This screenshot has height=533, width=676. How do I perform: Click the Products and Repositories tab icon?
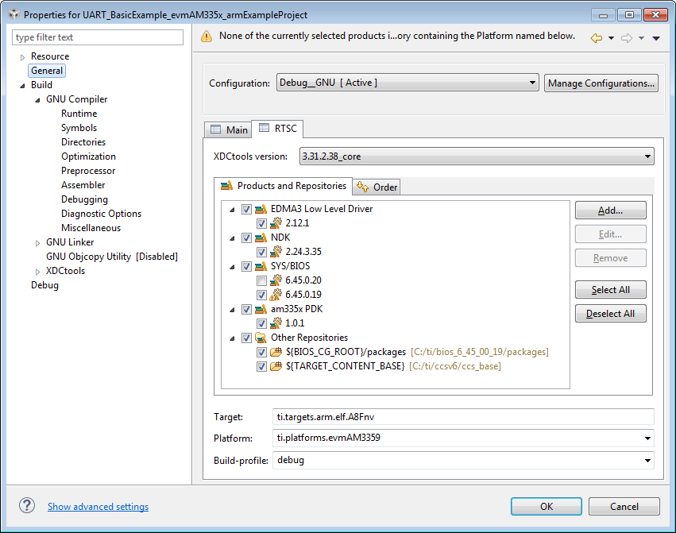[226, 186]
